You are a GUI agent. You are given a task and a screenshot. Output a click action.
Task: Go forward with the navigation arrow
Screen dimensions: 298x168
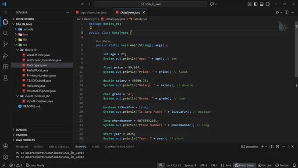point(89,4)
